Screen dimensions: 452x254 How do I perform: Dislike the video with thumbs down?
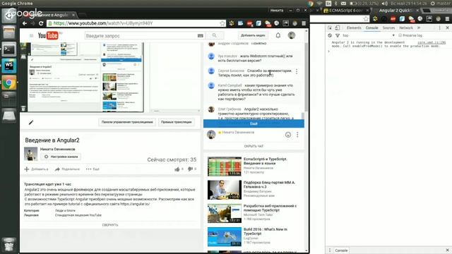190,169
